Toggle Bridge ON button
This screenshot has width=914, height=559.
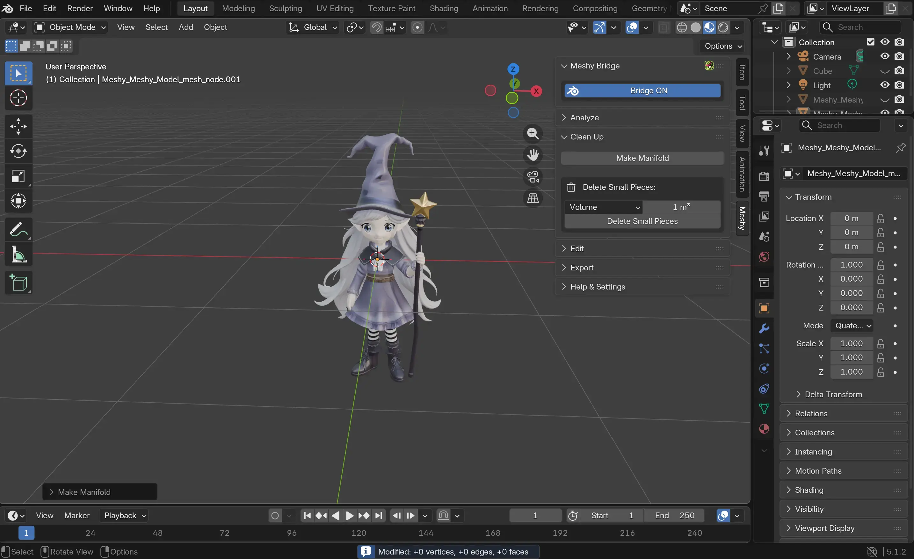[x=642, y=91]
